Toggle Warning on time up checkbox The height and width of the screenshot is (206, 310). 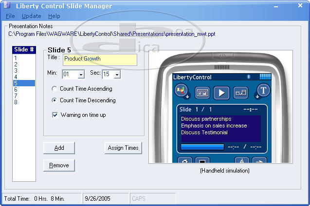click(x=55, y=115)
